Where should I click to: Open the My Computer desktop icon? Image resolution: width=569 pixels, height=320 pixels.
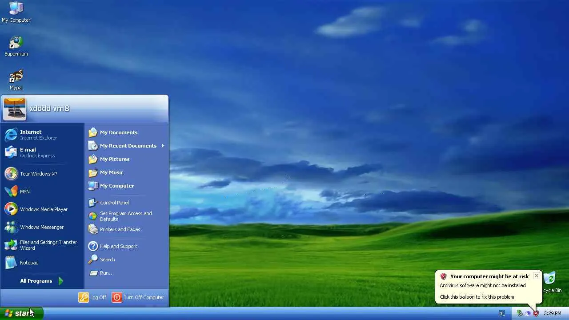click(x=16, y=12)
